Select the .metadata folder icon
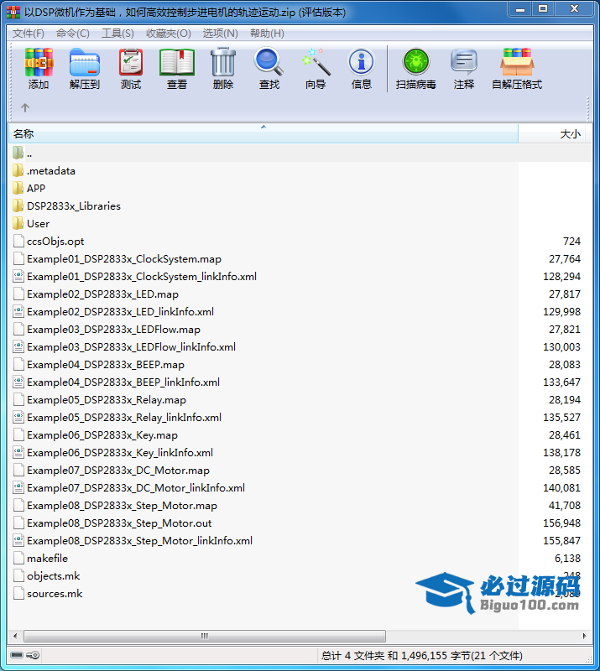The height and width of the screenshot is (671, 600). [x=18, y=171]
